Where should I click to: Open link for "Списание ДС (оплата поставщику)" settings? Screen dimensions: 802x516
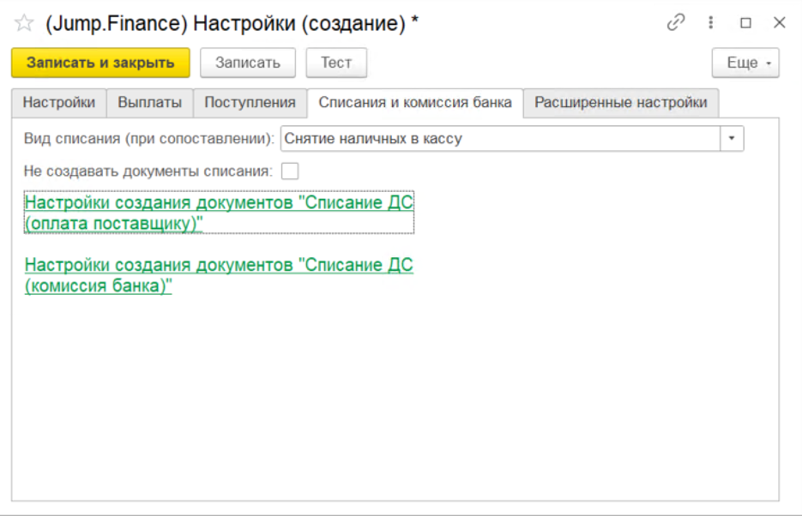pyautogui.click(x=219, y=213)
